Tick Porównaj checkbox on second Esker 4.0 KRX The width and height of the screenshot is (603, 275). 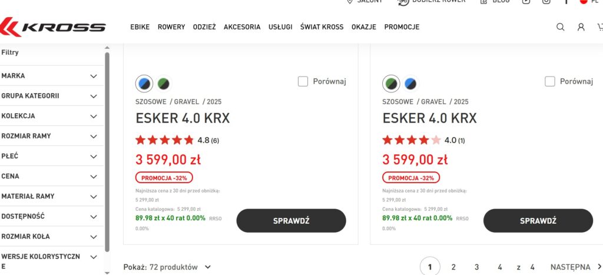pyautogui.click(x=550, y=81)
